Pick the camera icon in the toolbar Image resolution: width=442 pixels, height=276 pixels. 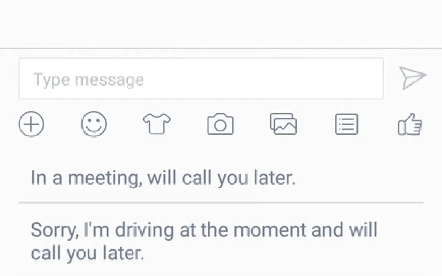point(220,125)
